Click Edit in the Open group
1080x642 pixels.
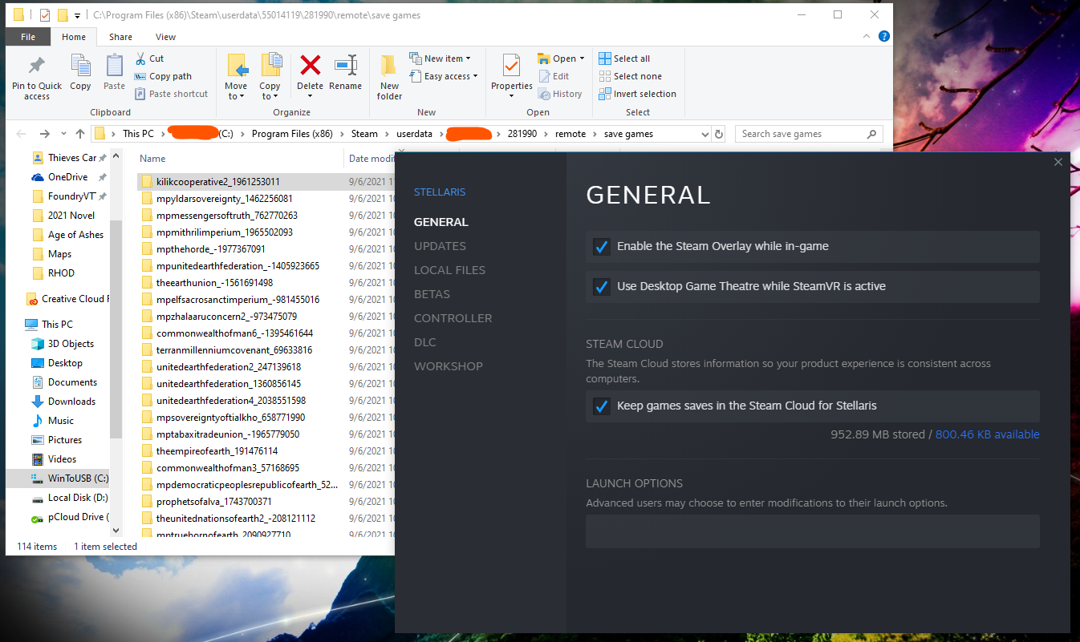[x=553, y=76]
